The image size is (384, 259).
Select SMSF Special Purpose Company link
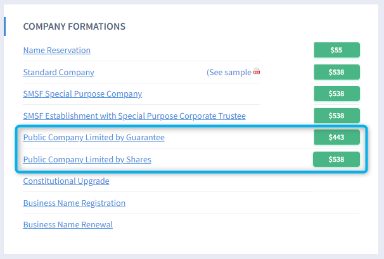82,93
